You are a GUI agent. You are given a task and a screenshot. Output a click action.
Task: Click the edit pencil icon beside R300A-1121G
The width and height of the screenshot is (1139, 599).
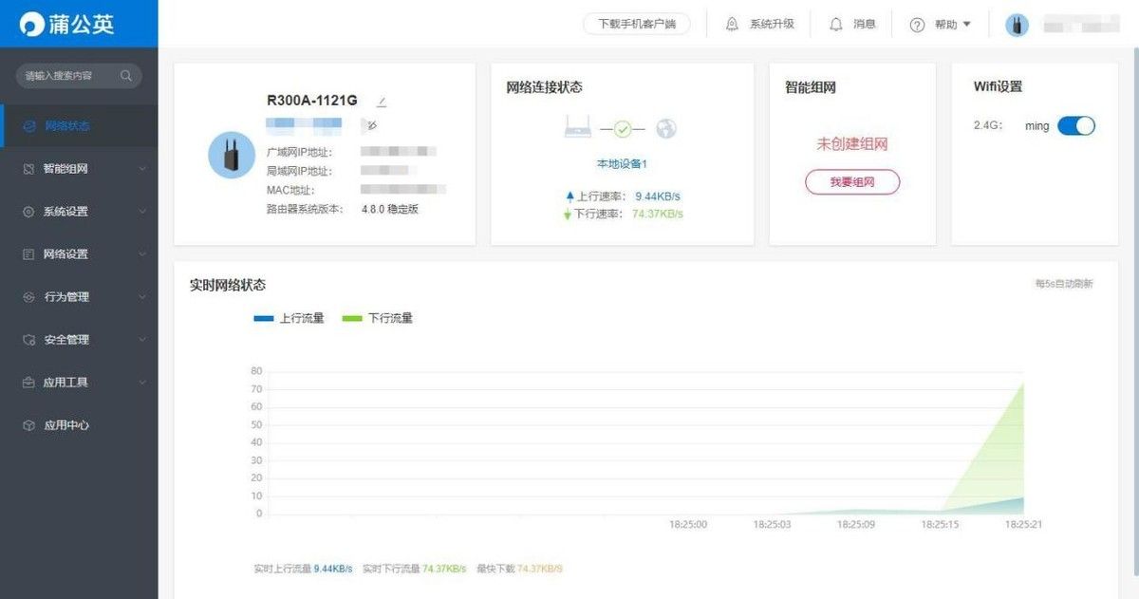(x=382, y=102)
